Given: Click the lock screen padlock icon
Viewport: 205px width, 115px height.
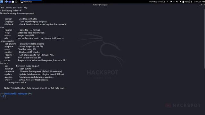Looking at the screenshot, I should click(x=192, y=2).
